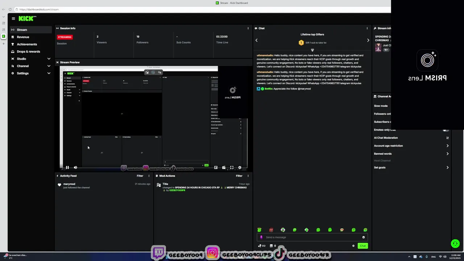
Task: Open Revenue in the sidebar
Action: click(x=31, y=37)
